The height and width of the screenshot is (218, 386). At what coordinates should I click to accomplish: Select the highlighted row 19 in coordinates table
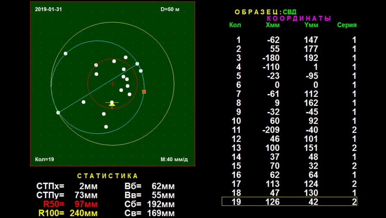tap(289, 202)
